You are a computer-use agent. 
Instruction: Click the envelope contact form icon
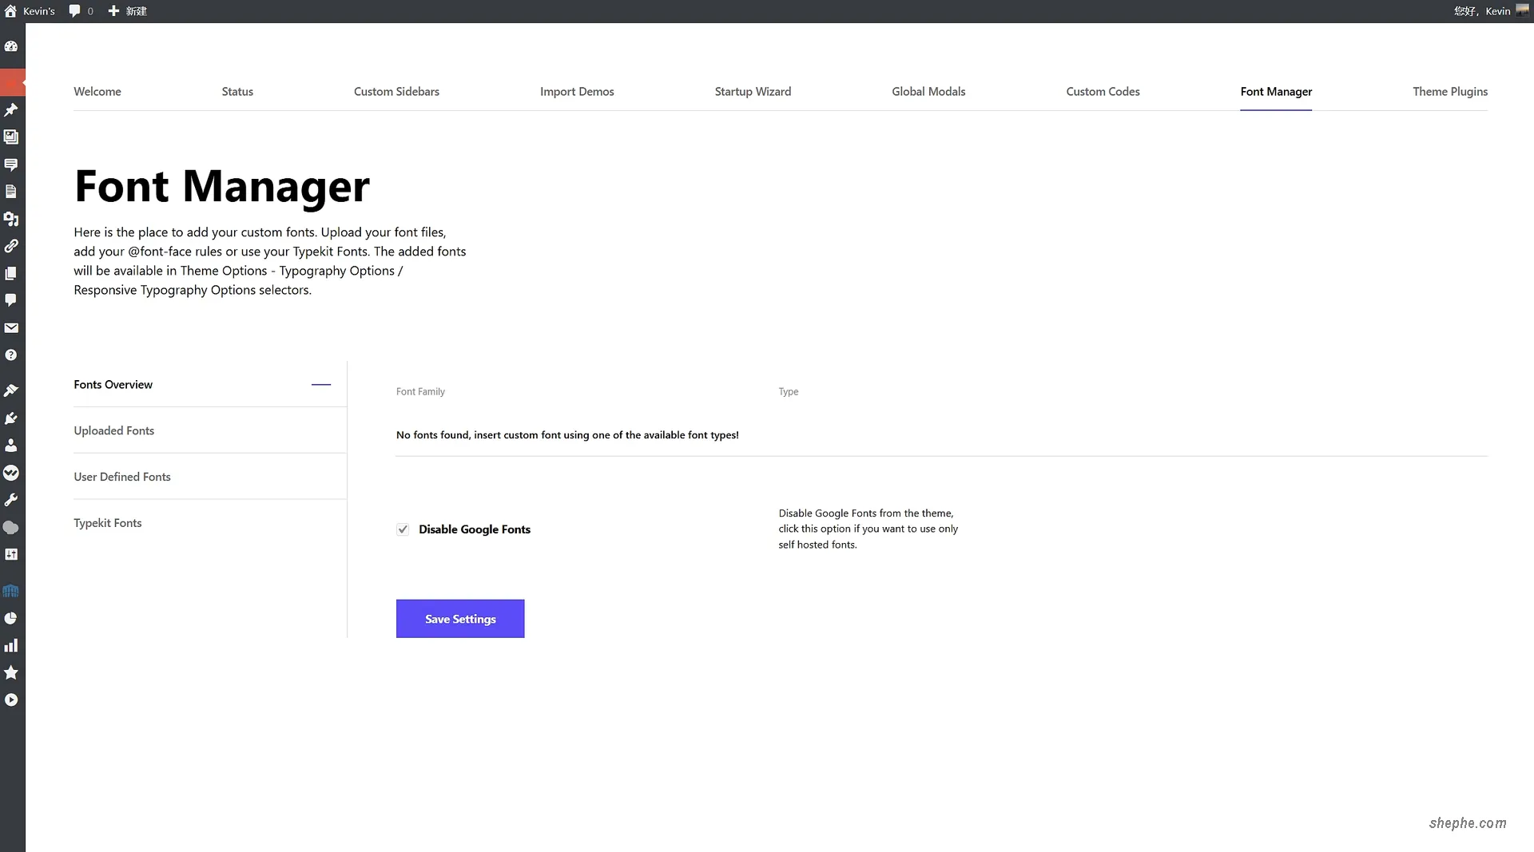pyautogui.click(x=11, y=328)
